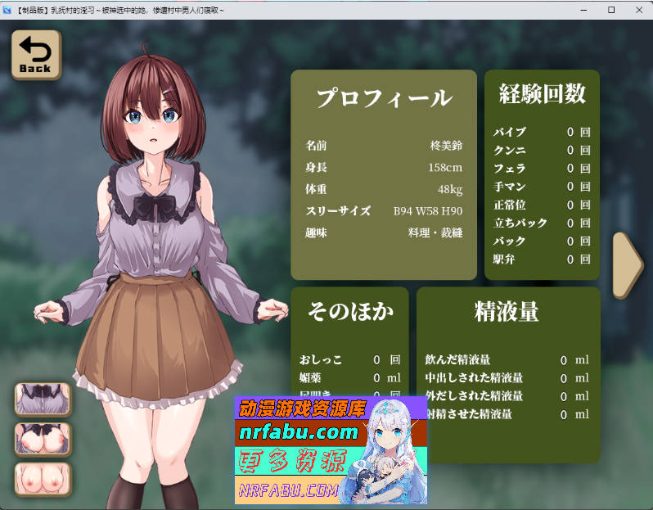This screenshot has height=510, width=653.
Task: Click the そのほか panel heading
Action: click(x=350, y=311)
